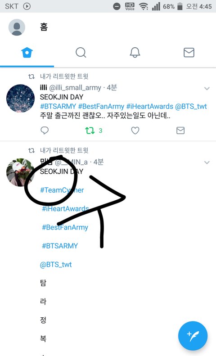Expand options chevron on illi's tweet

(x=207, y=88)
